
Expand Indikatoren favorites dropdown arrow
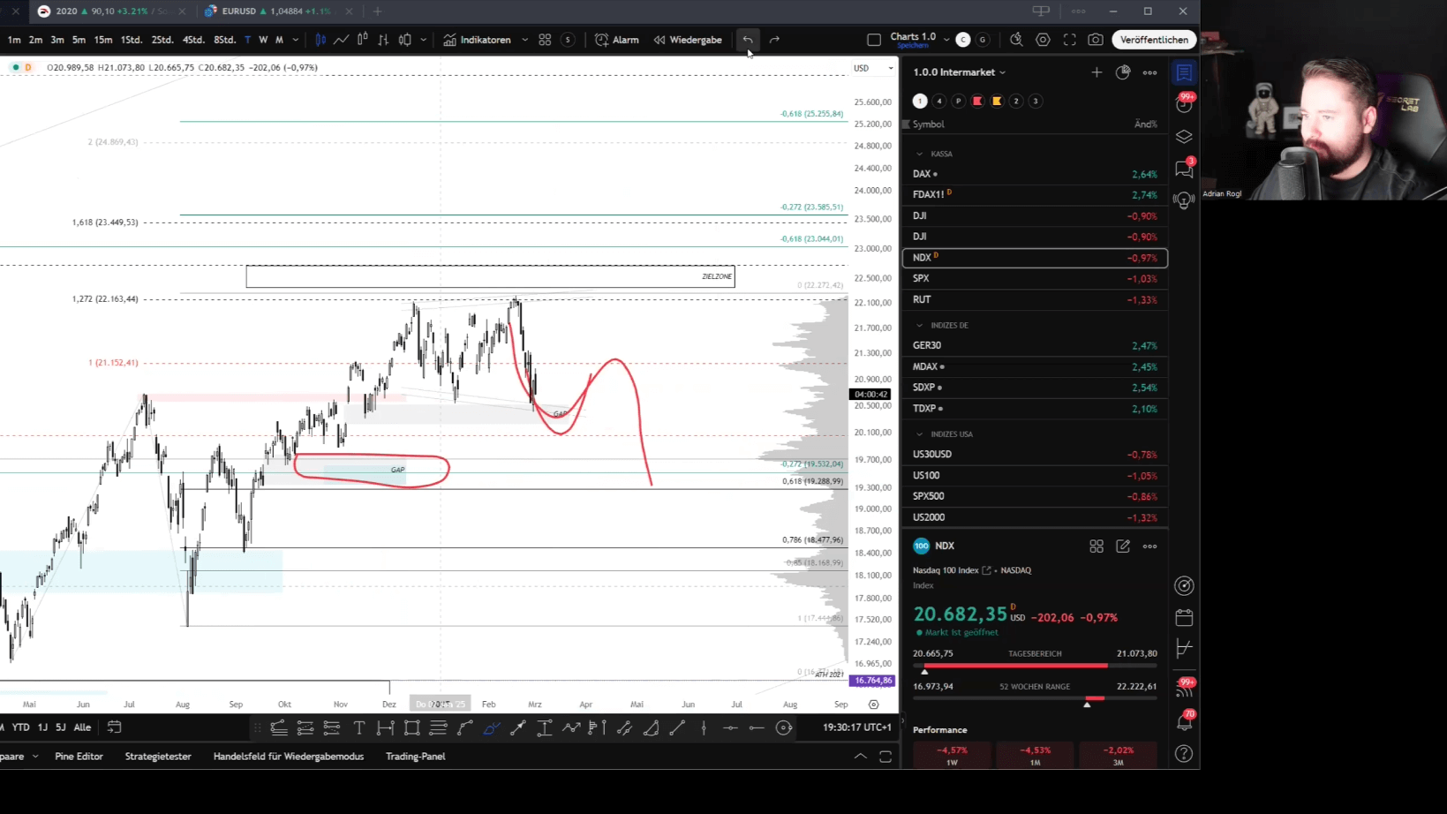(x=524, y=40)
